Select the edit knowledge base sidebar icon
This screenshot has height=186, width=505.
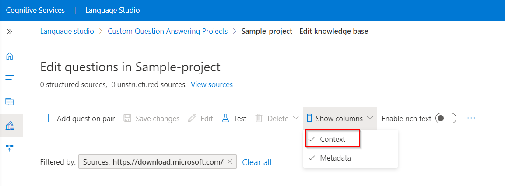point(10,126)
